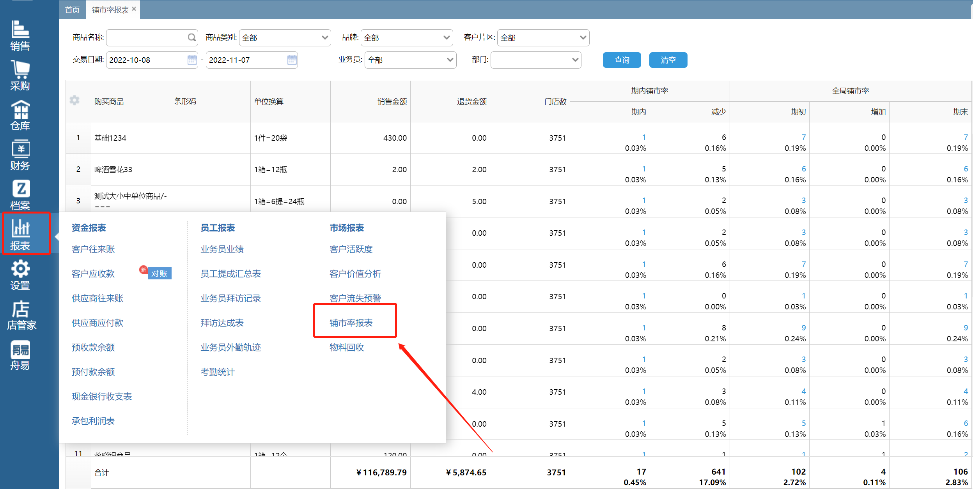Viewport: 973px width, 489px height.
Task: Open 客户活跃度 report from menu
Action: (x=351, y=249)
